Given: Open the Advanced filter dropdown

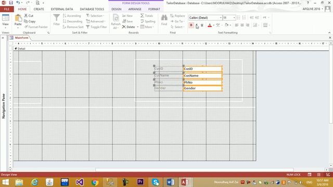Looking at the screenshot, I should coord(96,21).
